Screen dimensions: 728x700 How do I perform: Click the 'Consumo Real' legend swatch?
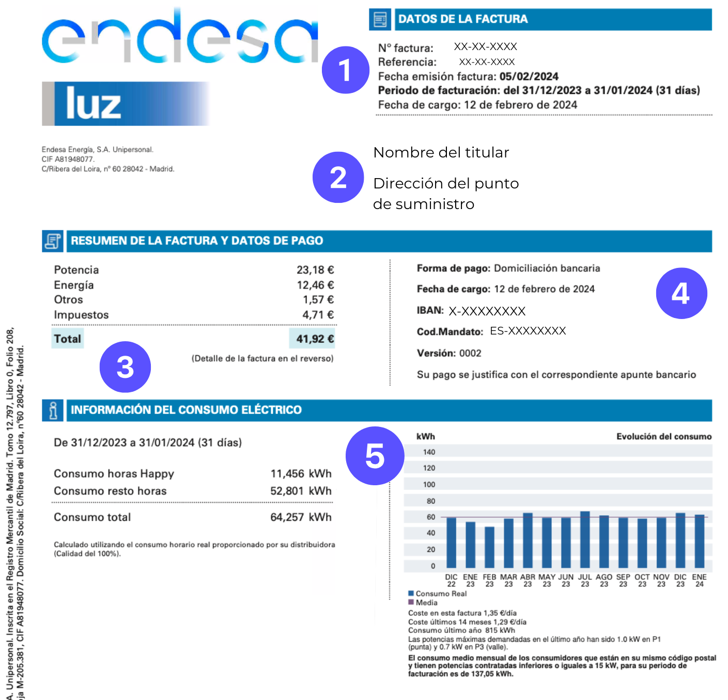click(x=411, y=594)
